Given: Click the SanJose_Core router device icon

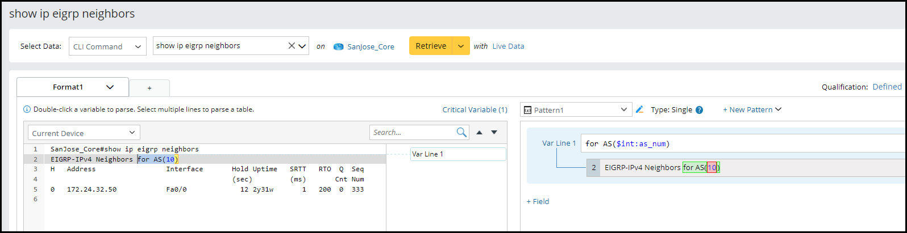Looking at the screenshot, I should [339, 46].
